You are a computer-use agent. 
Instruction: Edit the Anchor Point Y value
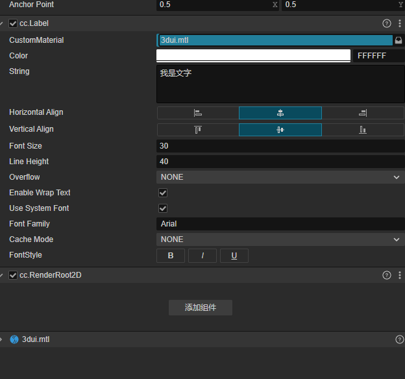click(343, 5)
